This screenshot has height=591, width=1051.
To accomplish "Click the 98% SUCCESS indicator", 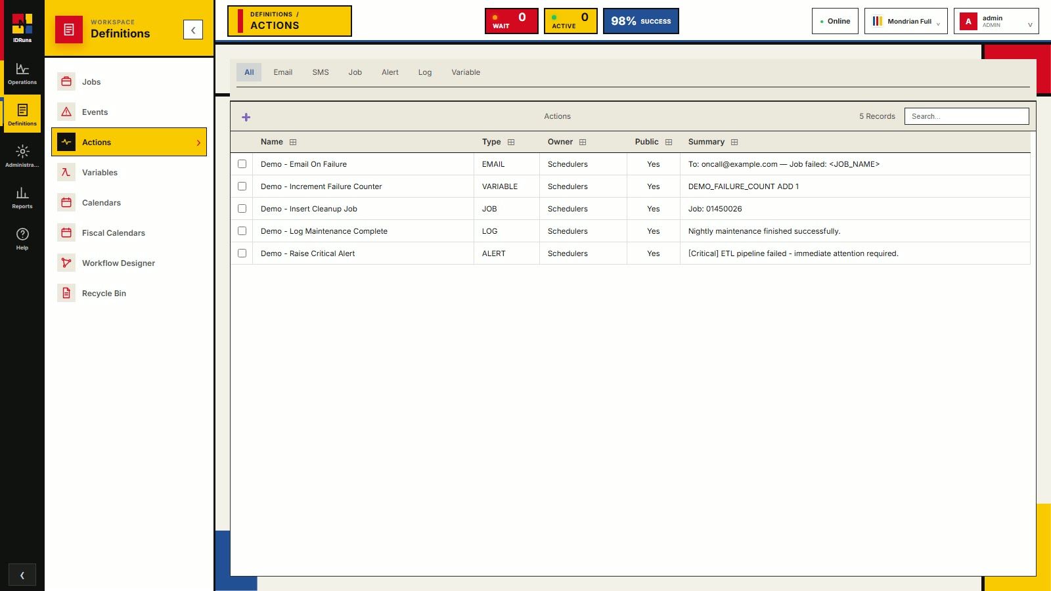I will 641,21.
